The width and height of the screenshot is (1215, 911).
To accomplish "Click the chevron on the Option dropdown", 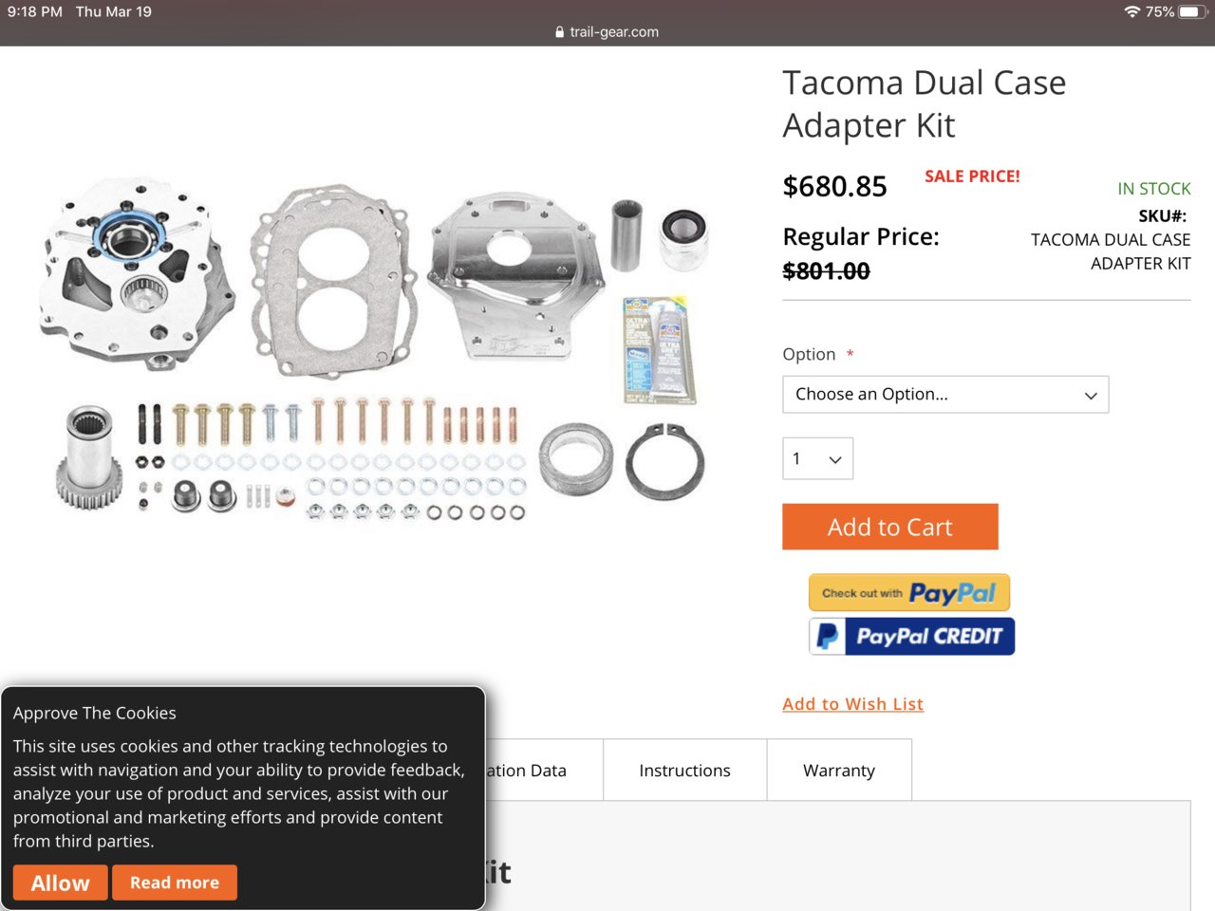I will tap(1091, 395).
